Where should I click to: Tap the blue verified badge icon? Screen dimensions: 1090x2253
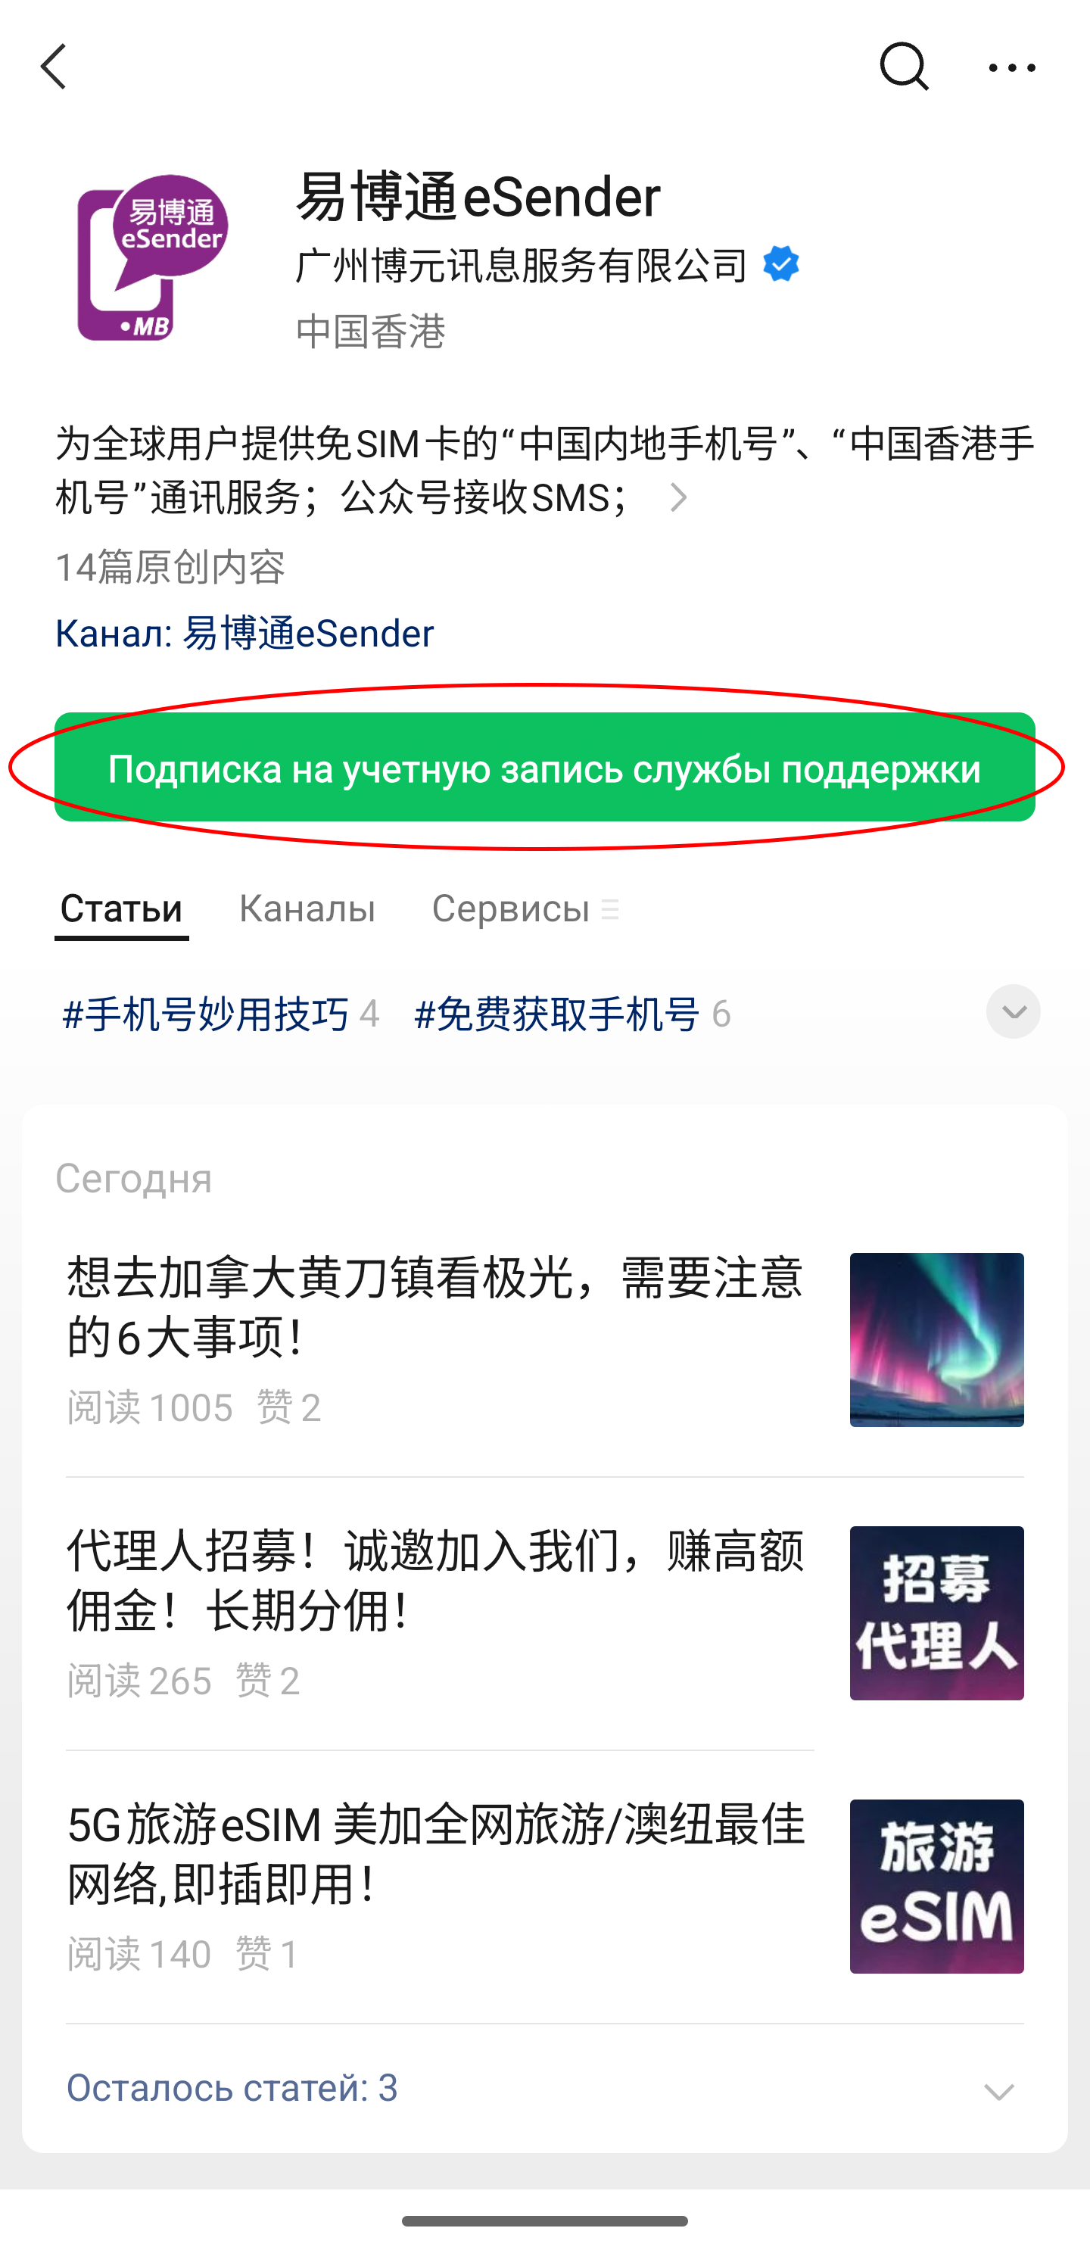coord(780,264)
